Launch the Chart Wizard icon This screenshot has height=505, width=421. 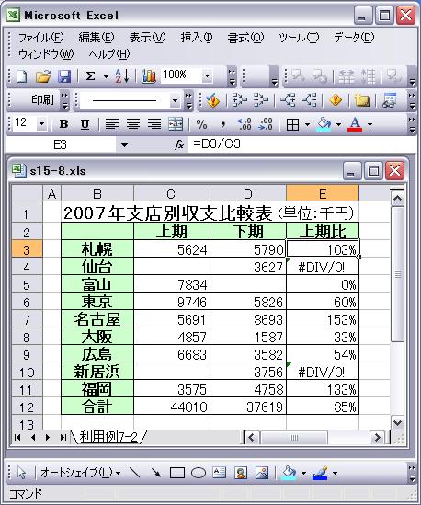[x=149, y=76]
